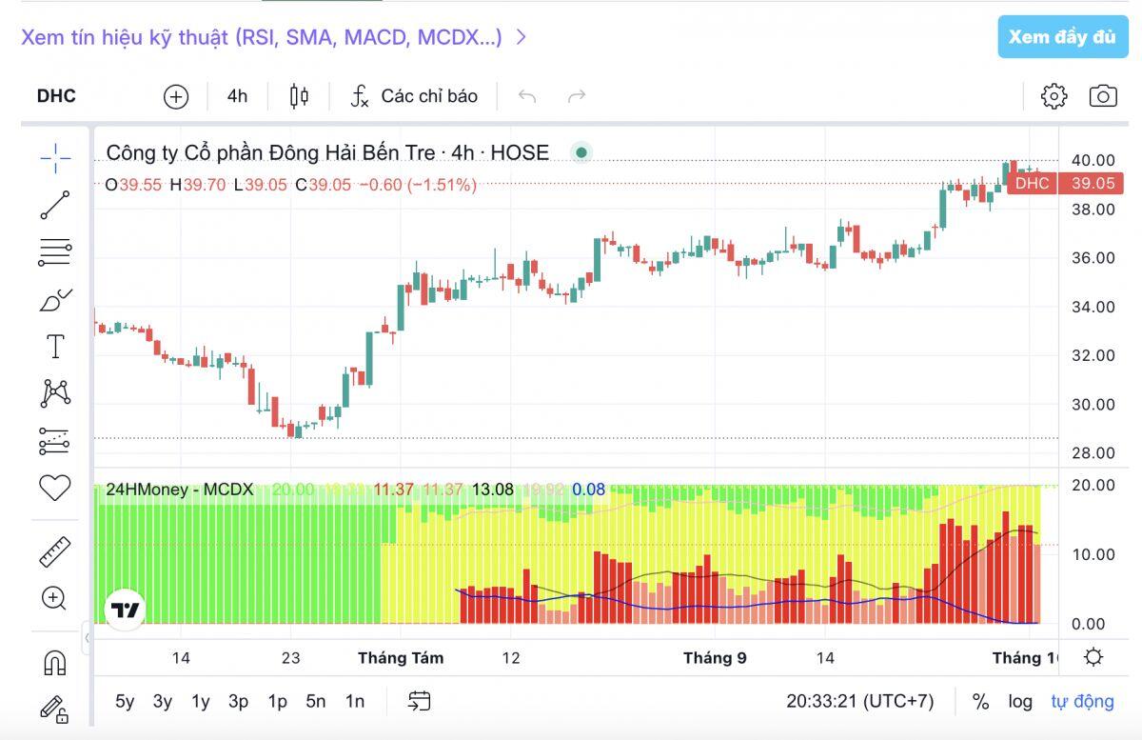The width and height of the screenshot is (1142, 740).
Task: Click the 24HMoney - MCDX indicator title
Action: [x=180, y=490]
